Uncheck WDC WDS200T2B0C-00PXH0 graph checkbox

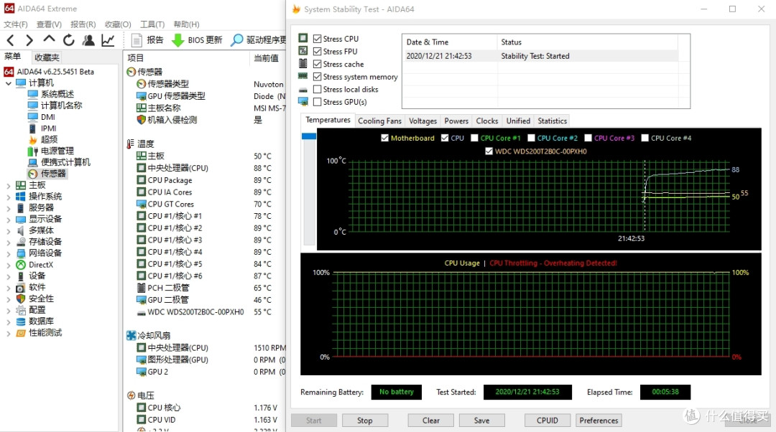point(489,151)
